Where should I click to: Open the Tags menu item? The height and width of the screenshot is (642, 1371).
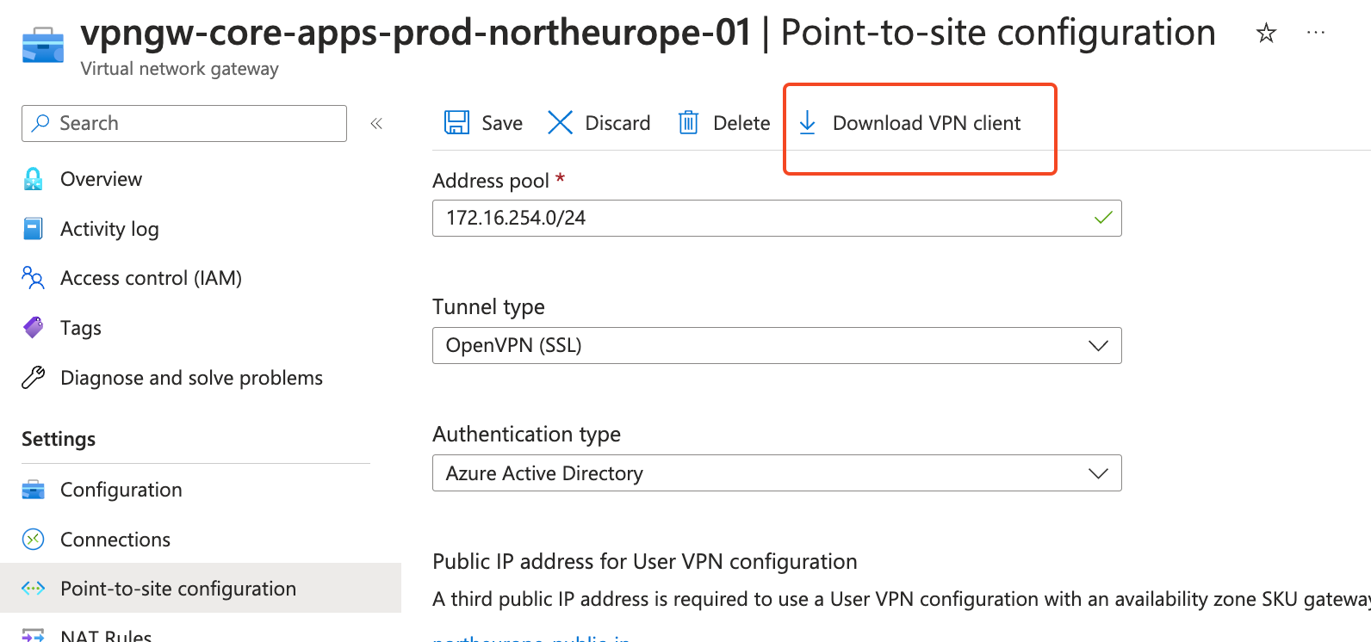tap(81, 328)
